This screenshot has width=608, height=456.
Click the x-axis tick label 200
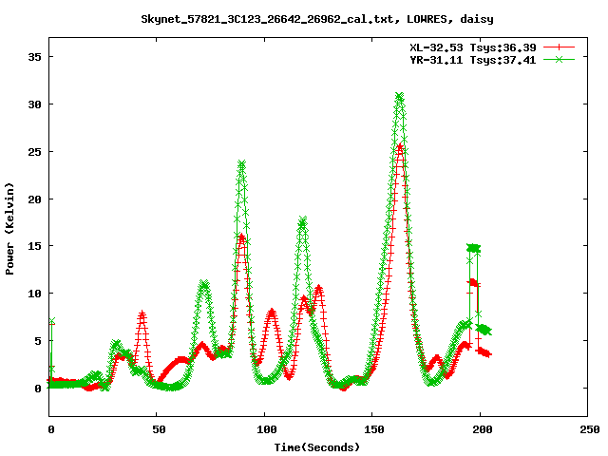(x=482, y=429)
